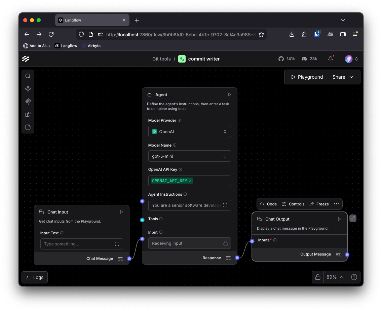This screenshot has height=311, width=382.
Task: Open the Model Provider OpenAI dropdown
Action: (x=189, y=131)
